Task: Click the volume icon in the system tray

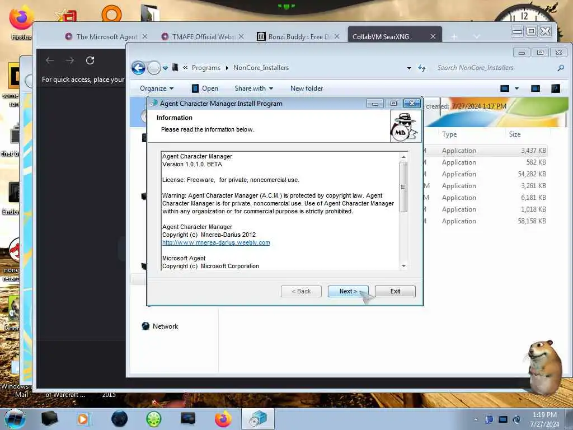Action: (516, 419)
